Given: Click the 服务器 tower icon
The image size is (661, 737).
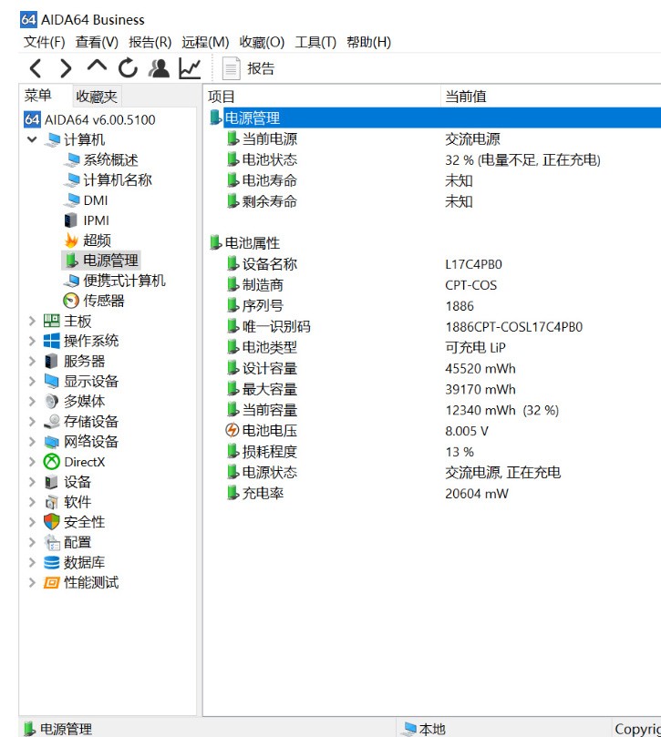Looking at the screenshot, I should [51, 361].
